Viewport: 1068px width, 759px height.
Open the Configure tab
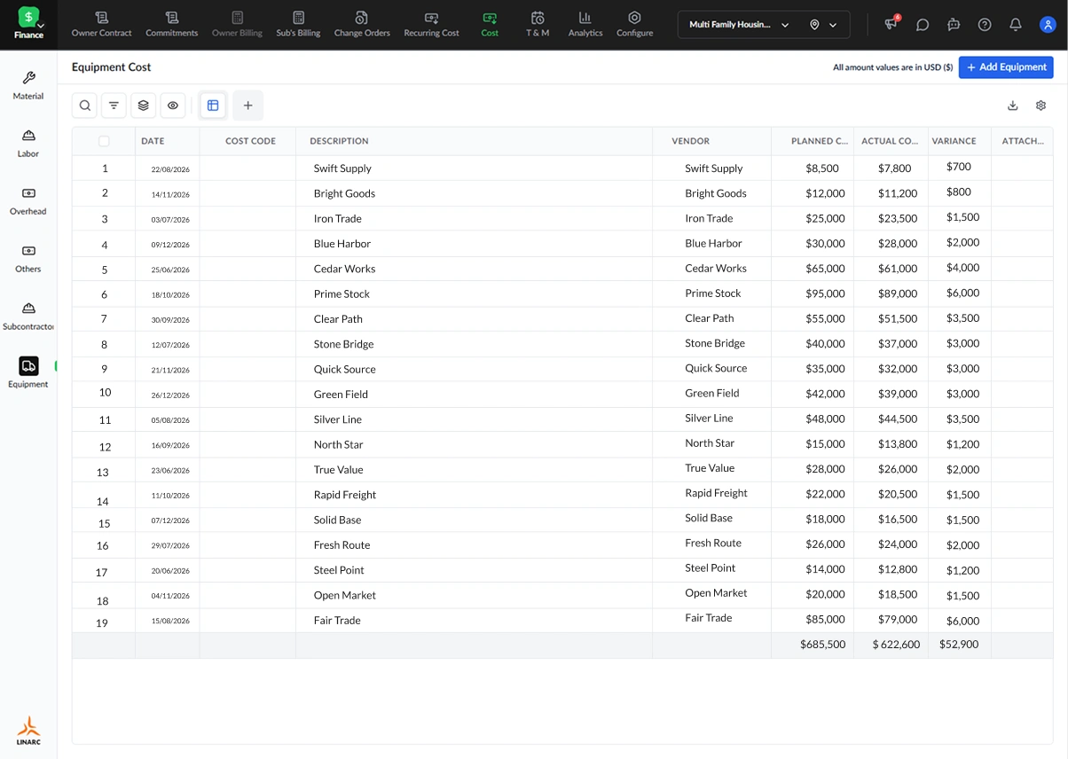point(634,24)
